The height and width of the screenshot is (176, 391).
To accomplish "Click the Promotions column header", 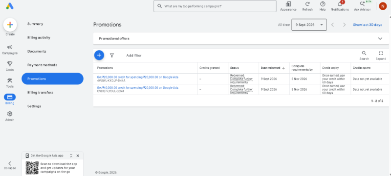I will pos(105,68).
